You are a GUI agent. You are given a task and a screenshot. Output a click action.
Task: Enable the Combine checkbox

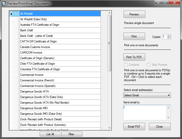coord(126,65)
